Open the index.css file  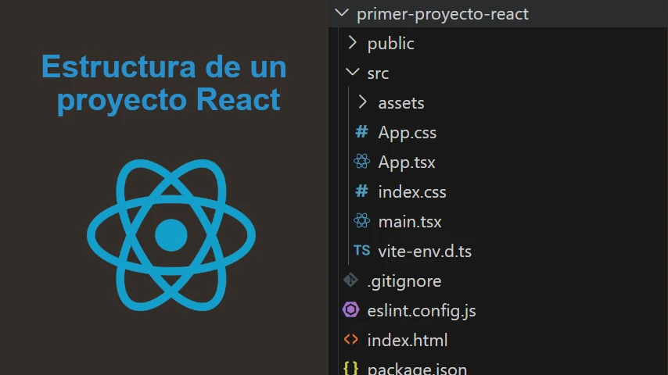[x=412, y=192]
